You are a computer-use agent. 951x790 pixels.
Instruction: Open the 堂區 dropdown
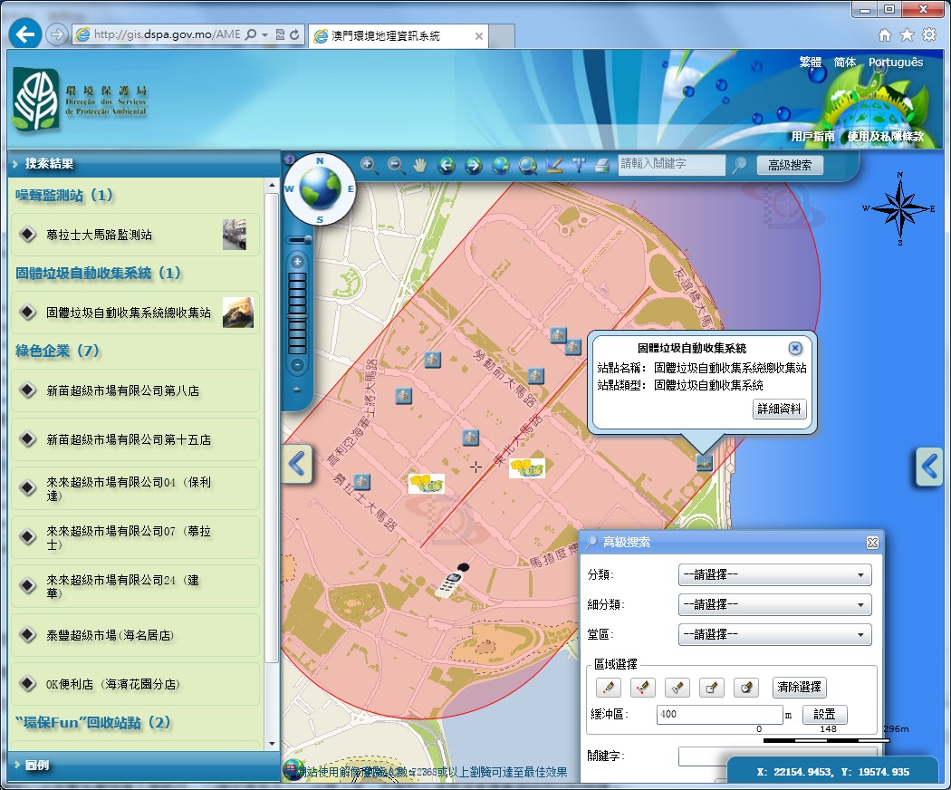(774, 634)
